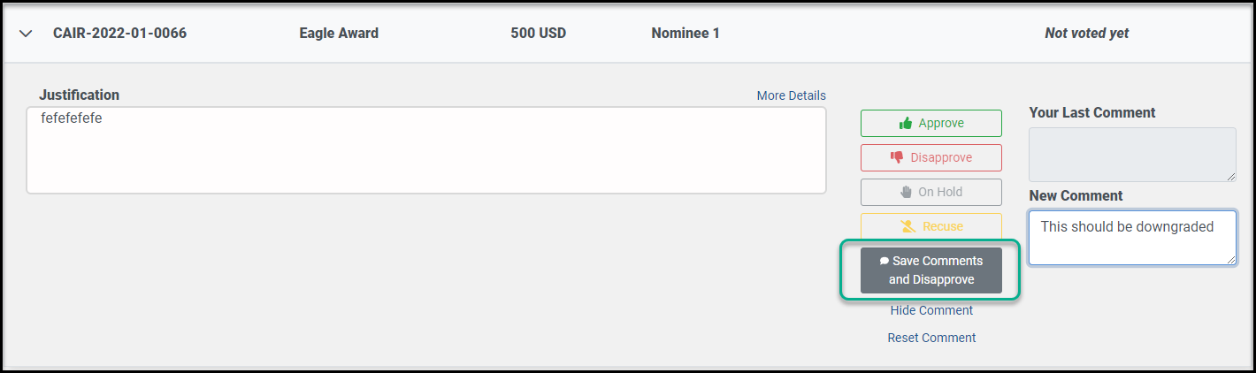Click the Your Last Comment resize corner

pyautogui.click(x=1230, y=176)
